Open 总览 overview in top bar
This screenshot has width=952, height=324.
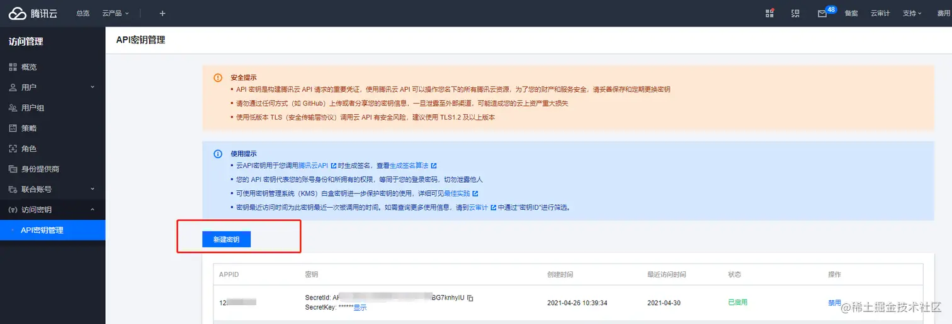(82, 13)
